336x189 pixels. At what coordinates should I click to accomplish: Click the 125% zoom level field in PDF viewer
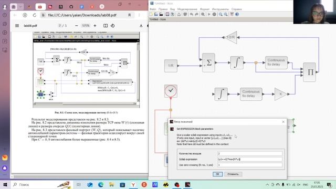coord(86,26)
